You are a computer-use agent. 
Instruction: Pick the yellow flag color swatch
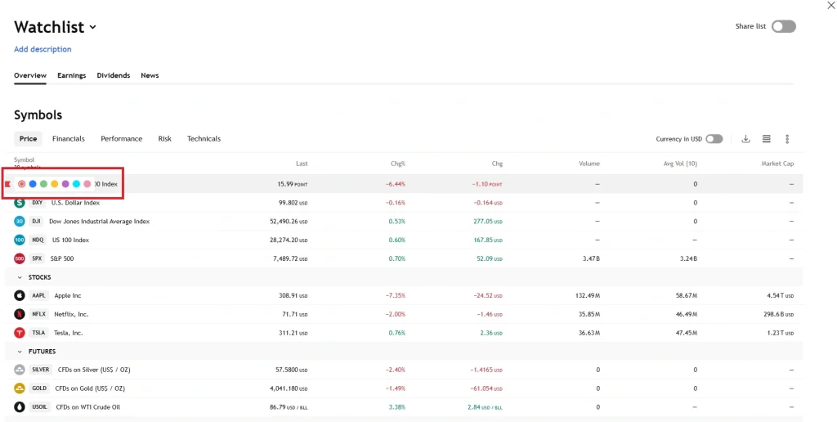[55, 184]
